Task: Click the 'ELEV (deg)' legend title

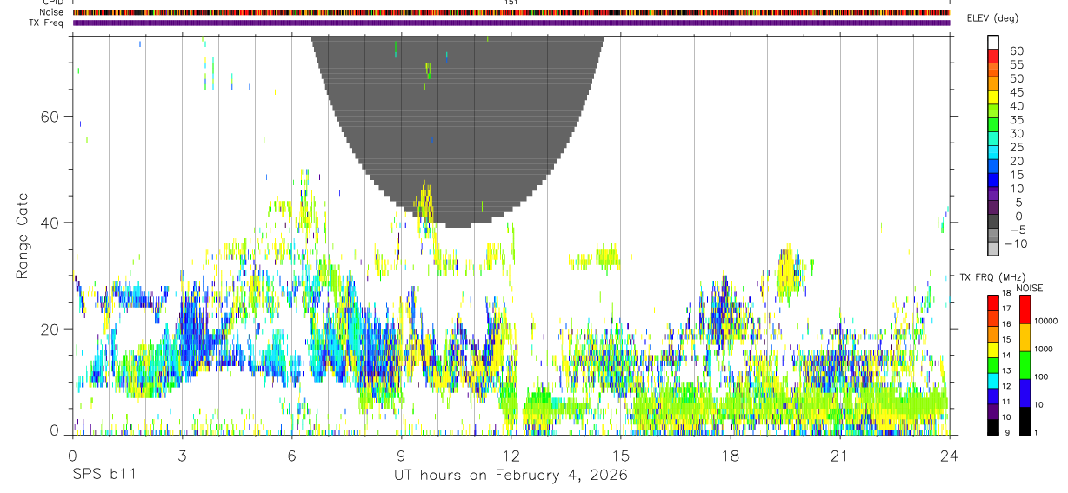Action: pos(992,18)
